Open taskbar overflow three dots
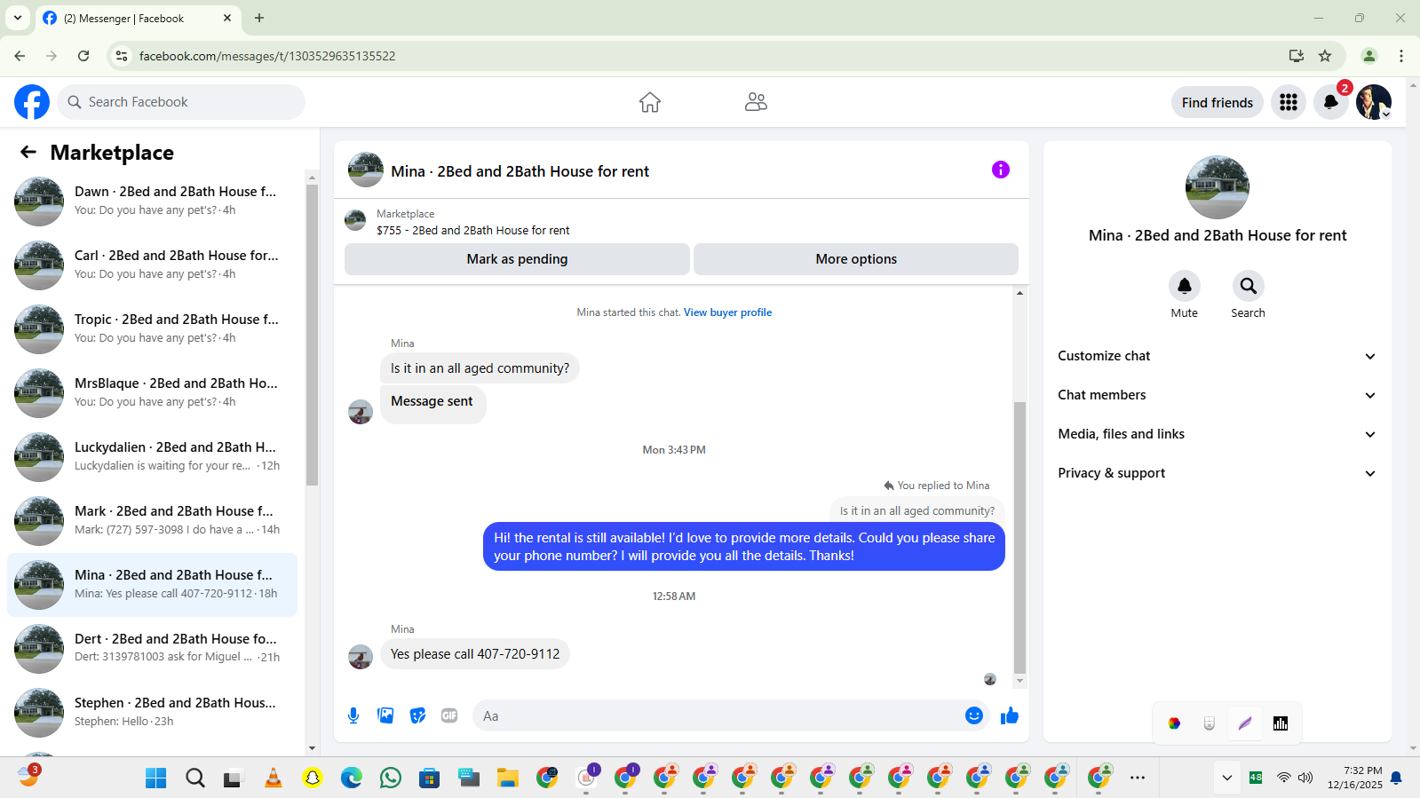Viewport: 1420px width, 798px height. point(1138,778)
